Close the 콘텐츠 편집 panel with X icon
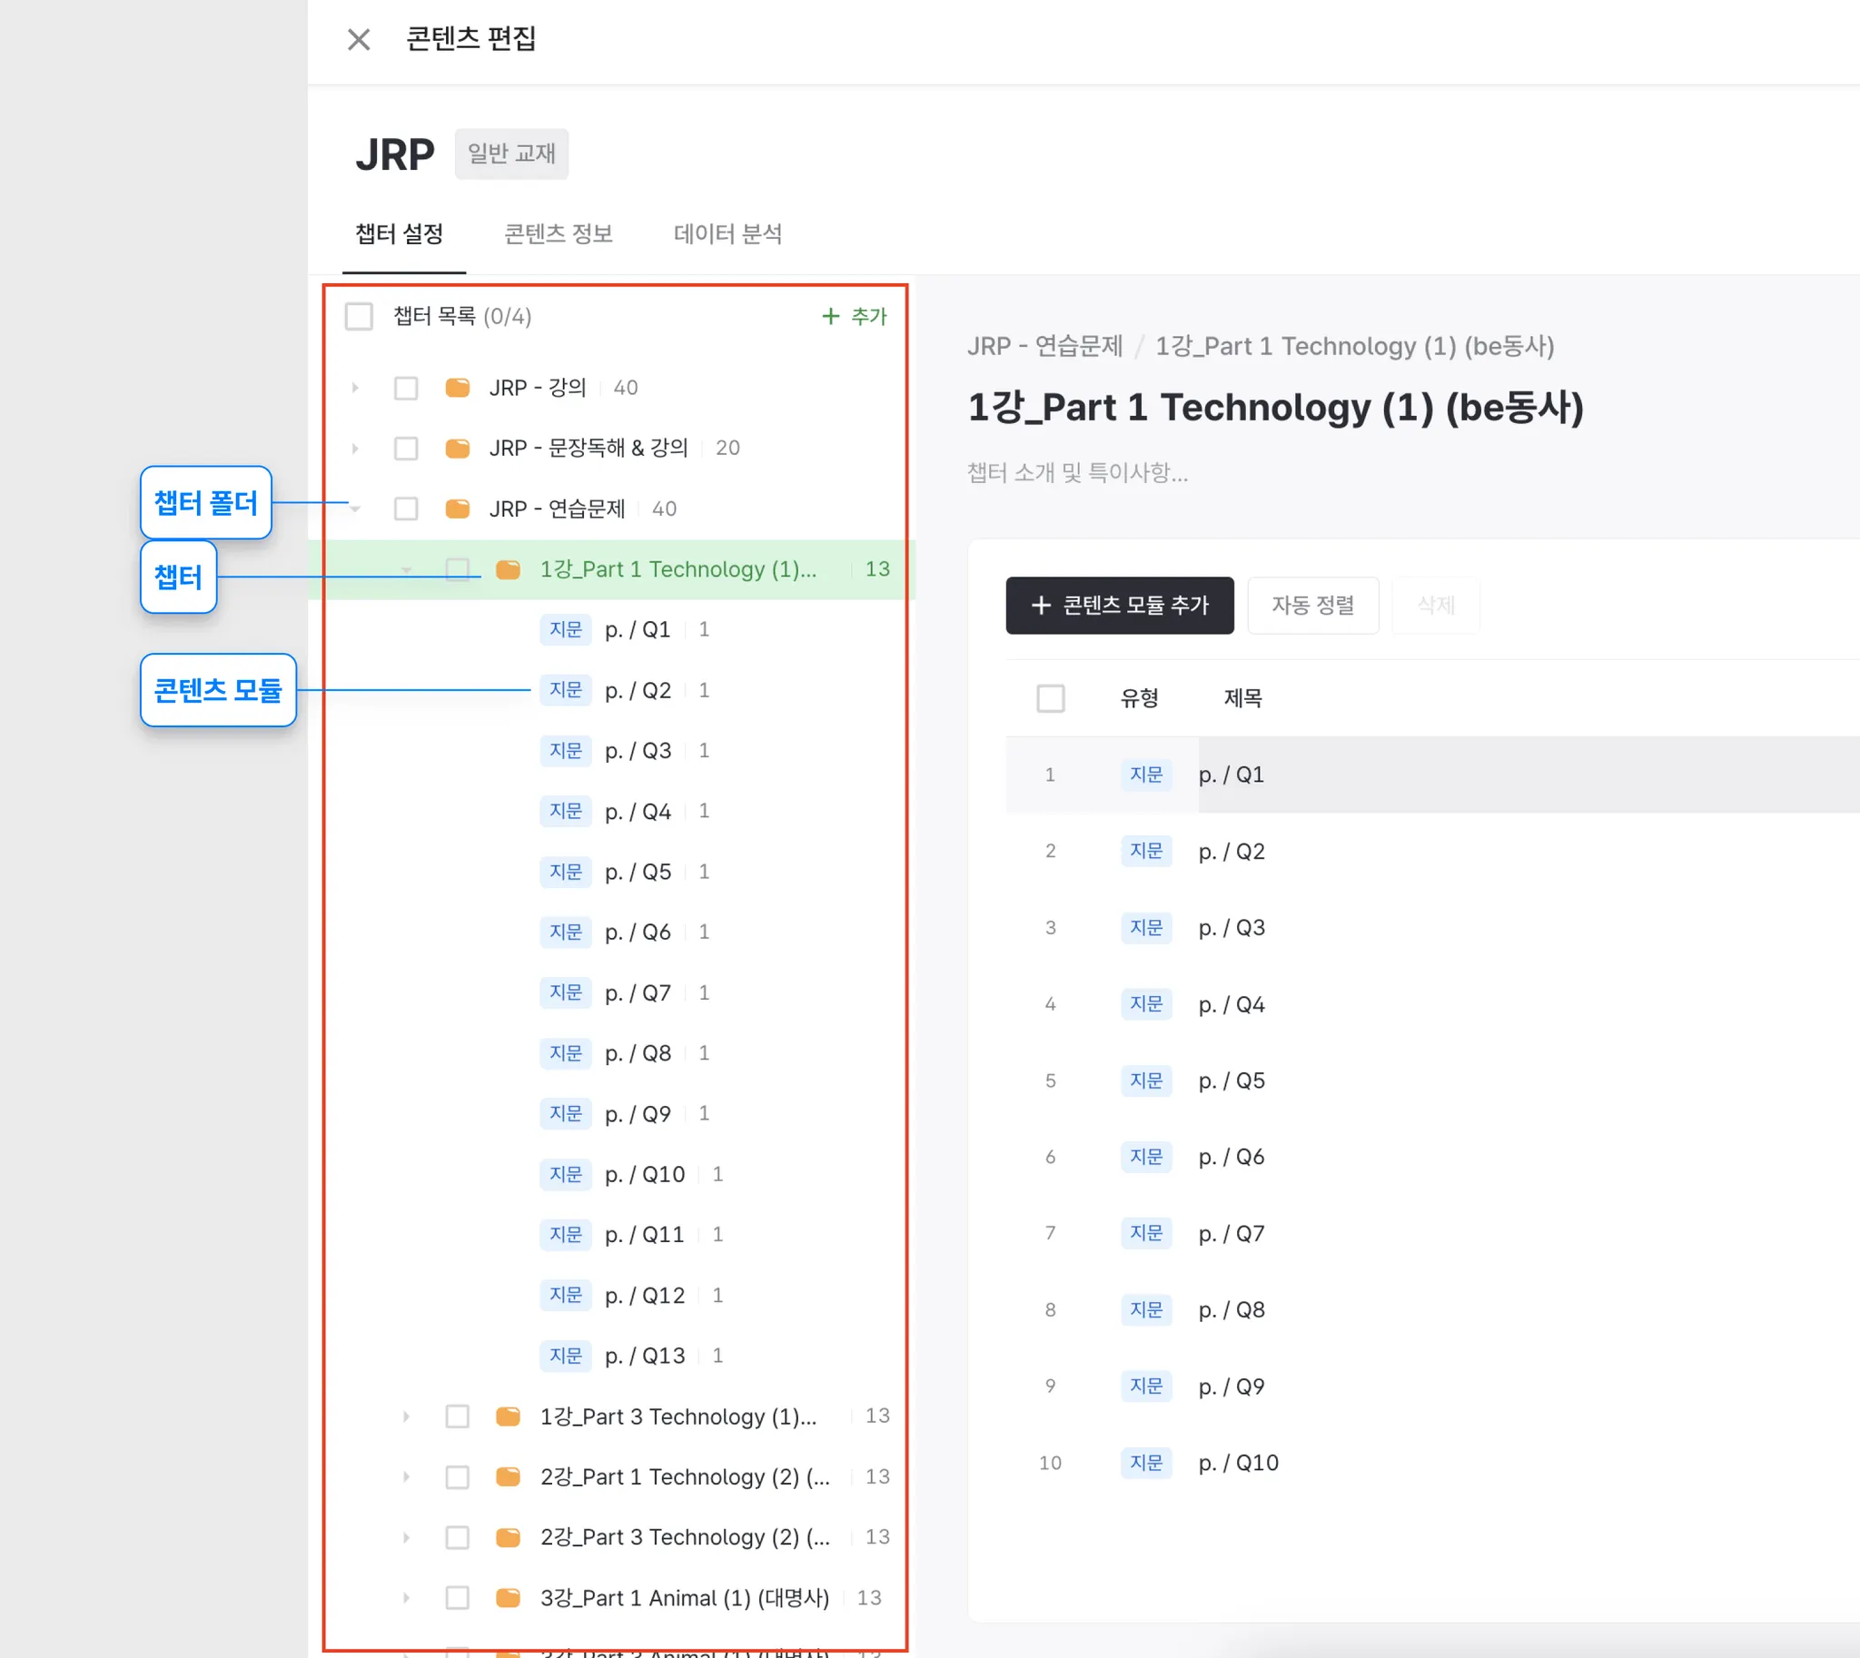This screenshot has height=1658, width=1860. (x=358, y=39)
